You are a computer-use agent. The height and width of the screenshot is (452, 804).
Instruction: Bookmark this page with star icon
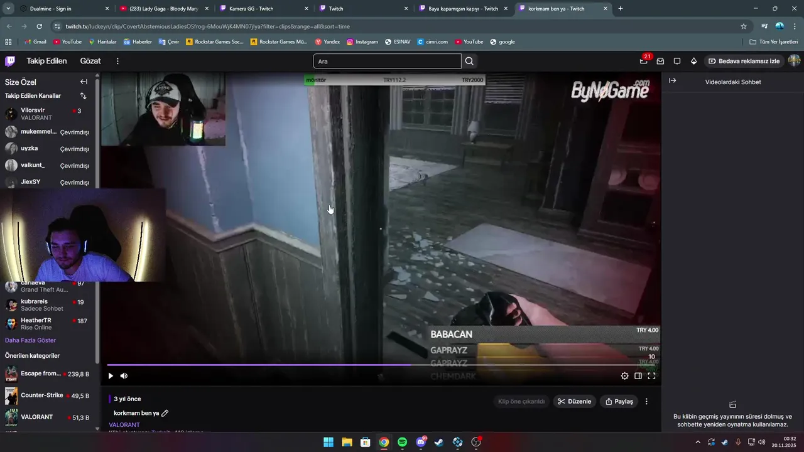(744, 26)
